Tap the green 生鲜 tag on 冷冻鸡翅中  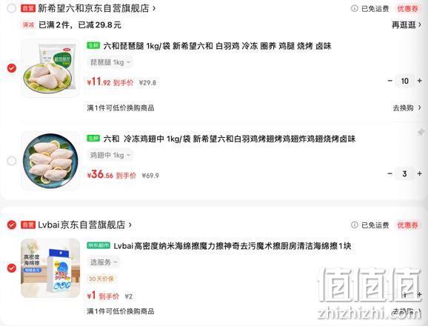tap(93, 139)
